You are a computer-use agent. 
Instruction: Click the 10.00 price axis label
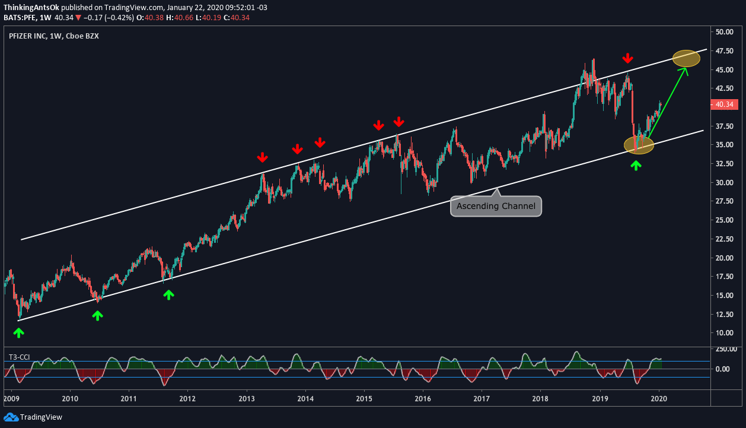726,333
